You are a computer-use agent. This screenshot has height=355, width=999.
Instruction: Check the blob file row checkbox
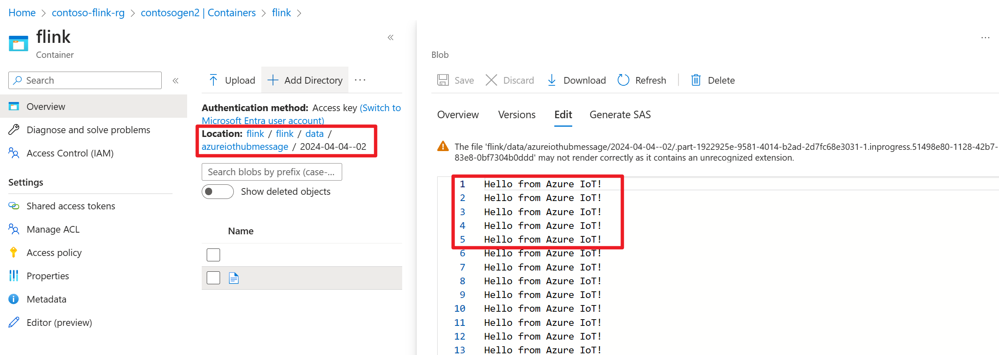pos(213,278)
